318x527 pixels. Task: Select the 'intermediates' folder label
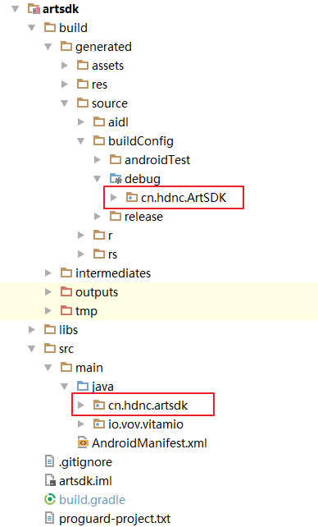pos(113,273)
